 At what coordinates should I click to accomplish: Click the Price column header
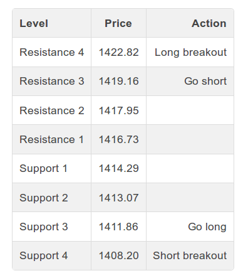click(x=118, y=23)
